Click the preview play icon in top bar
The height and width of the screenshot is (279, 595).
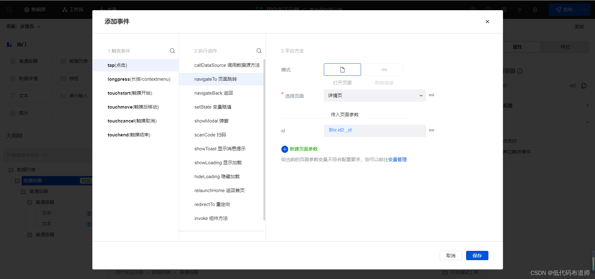[520, 10]
